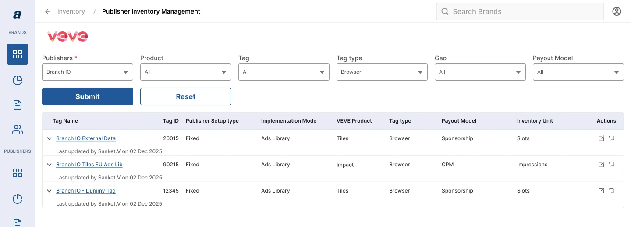Click the Impact product cell
Screen dimensions: 631x227
click(345, 165)
